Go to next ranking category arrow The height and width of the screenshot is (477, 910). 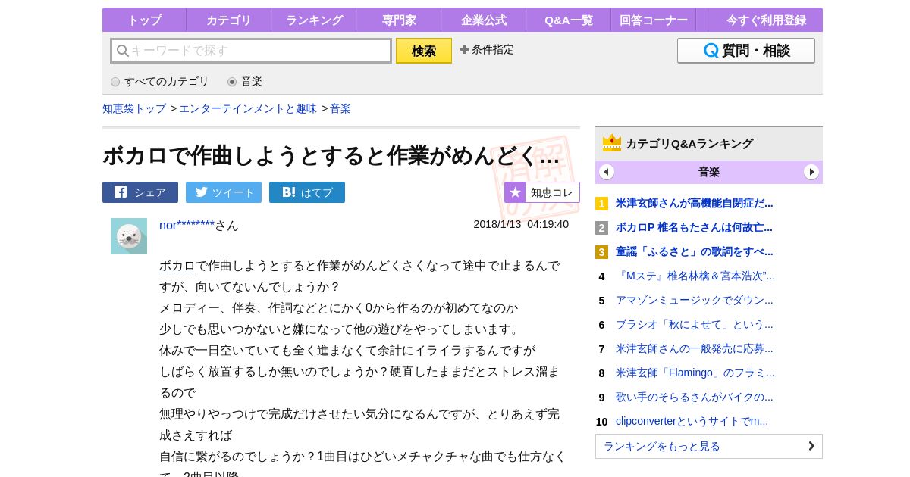[811, 172]
